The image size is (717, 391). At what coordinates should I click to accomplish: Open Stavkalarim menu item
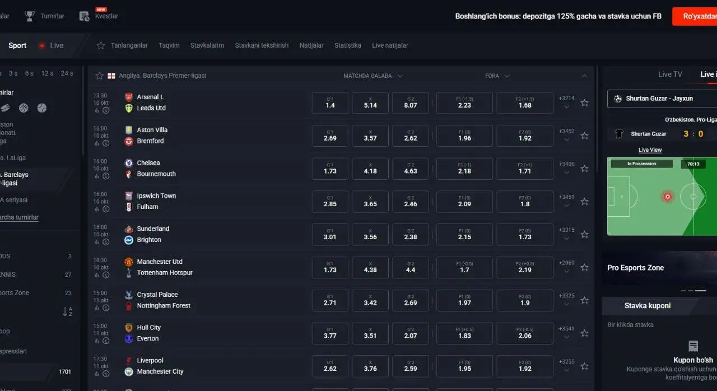(x=207, y=45)
